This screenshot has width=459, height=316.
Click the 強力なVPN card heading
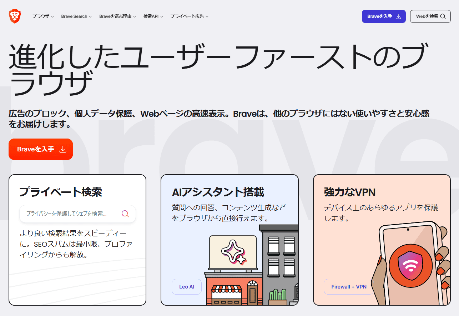[x=350, y=192]
